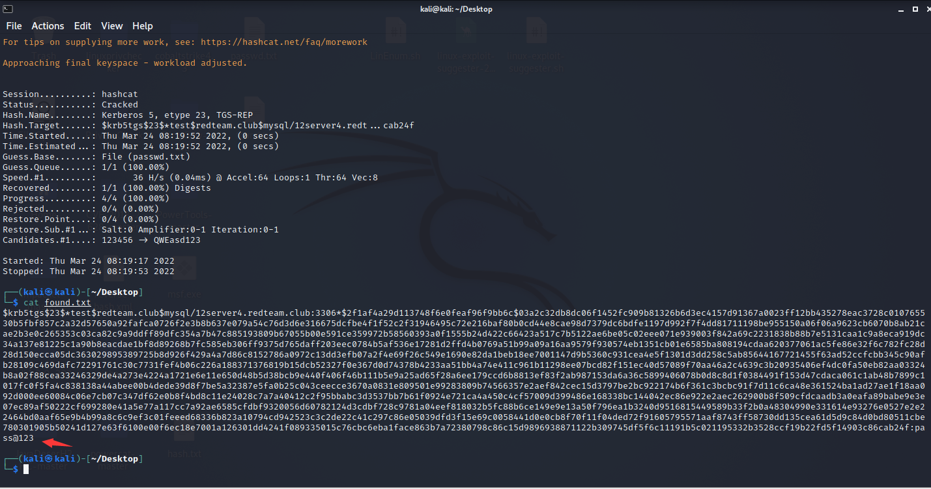Open the Edit menu
This screenshot has height=489, width=931.
pyautogui.click(x=83, y=26)
